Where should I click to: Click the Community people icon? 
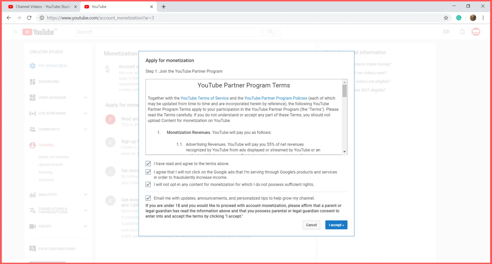point(32,129)
